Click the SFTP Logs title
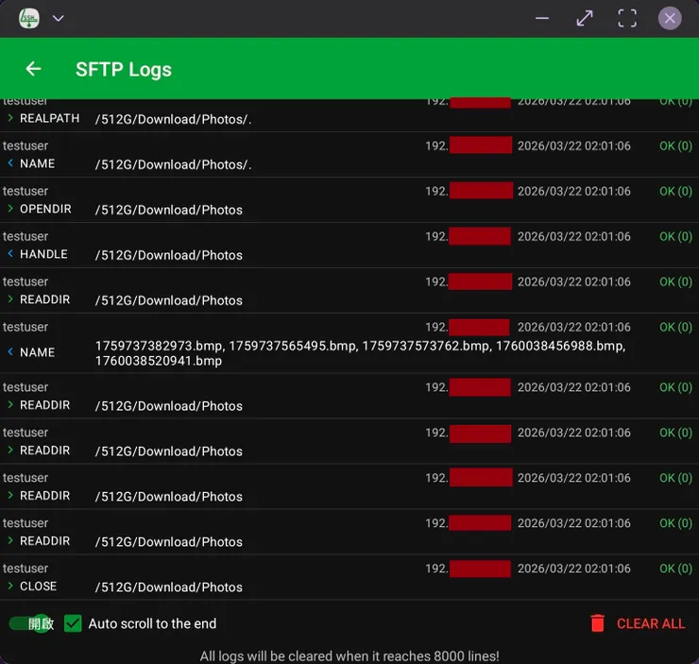The width and height of the screenshot is (699, 664). [x=124, y=70]
